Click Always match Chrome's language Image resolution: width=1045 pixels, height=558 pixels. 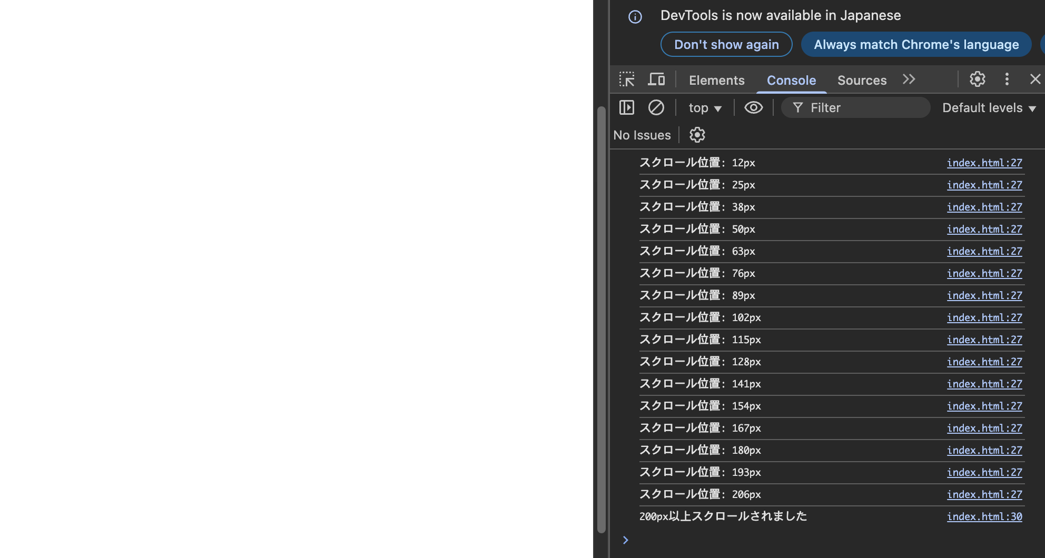click(x=916, y=44)
